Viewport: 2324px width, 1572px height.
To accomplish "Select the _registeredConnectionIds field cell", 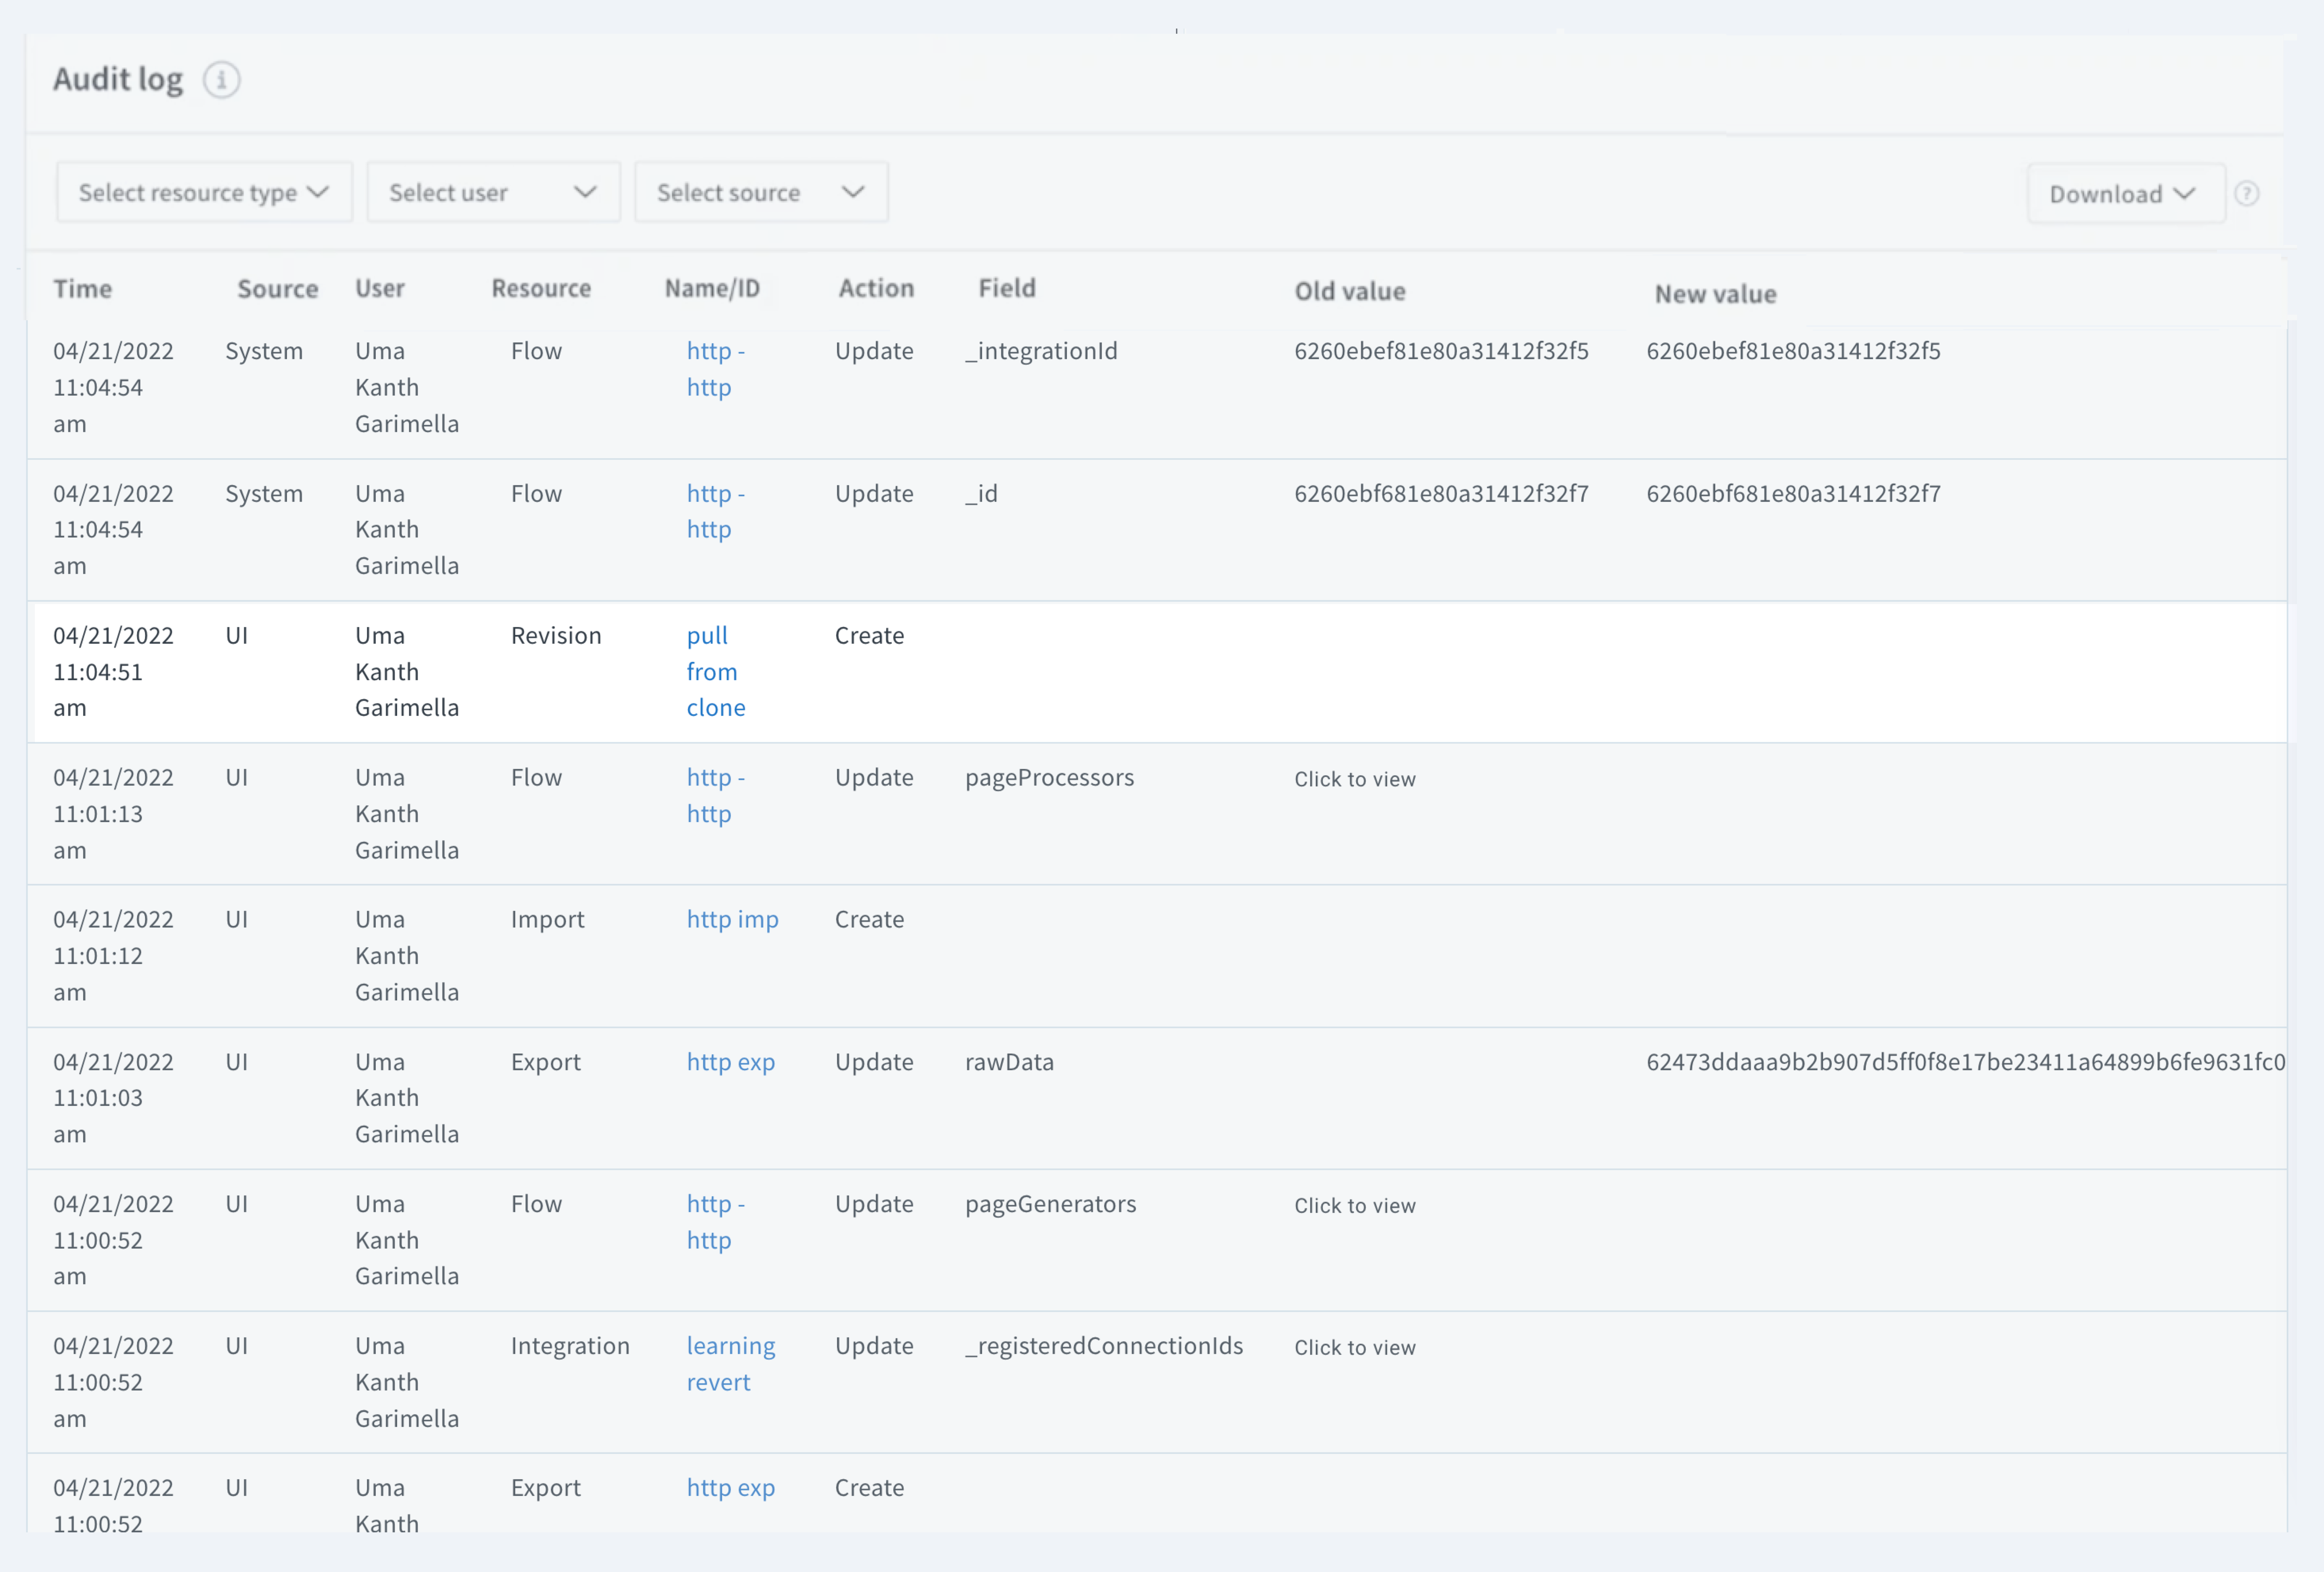I will 1104,1346.
